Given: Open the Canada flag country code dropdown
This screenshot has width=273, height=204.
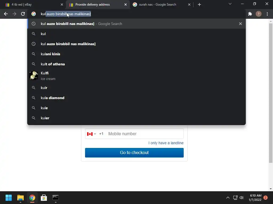Looking at the screenshot, I should click(x=92, y=134).
